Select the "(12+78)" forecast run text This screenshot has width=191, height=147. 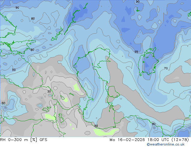(x=180, y=140)
